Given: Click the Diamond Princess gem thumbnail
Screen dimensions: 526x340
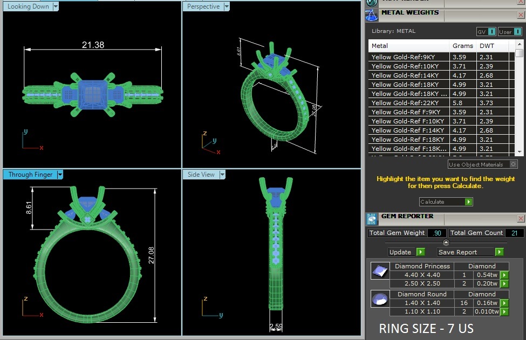Looking at the screenshot, I should (x=380, y=270).
